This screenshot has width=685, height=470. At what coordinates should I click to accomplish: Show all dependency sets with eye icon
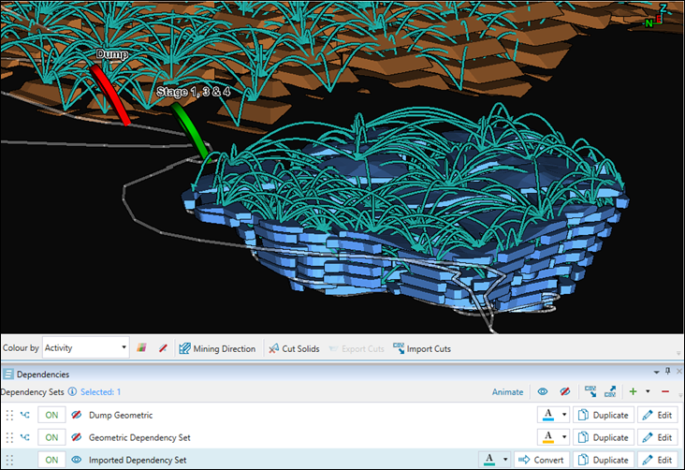(x=542, y=392)
